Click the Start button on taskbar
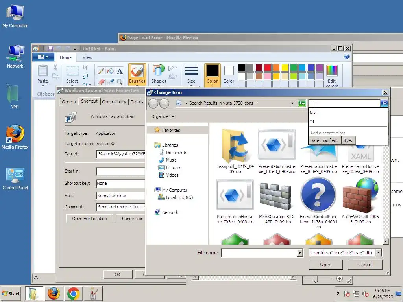403x302 pixels. (11, 293)
